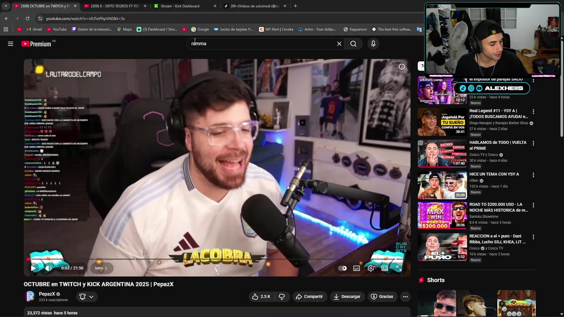Viewport: 564px width, 317px height.
Task: Open HABLAMOS de TODO video title
Action: click(498, 145)
